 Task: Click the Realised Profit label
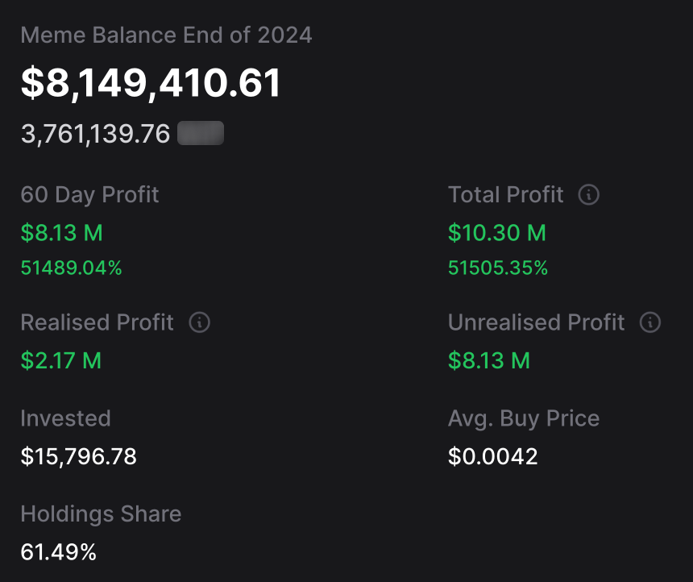tap(97, 322)
